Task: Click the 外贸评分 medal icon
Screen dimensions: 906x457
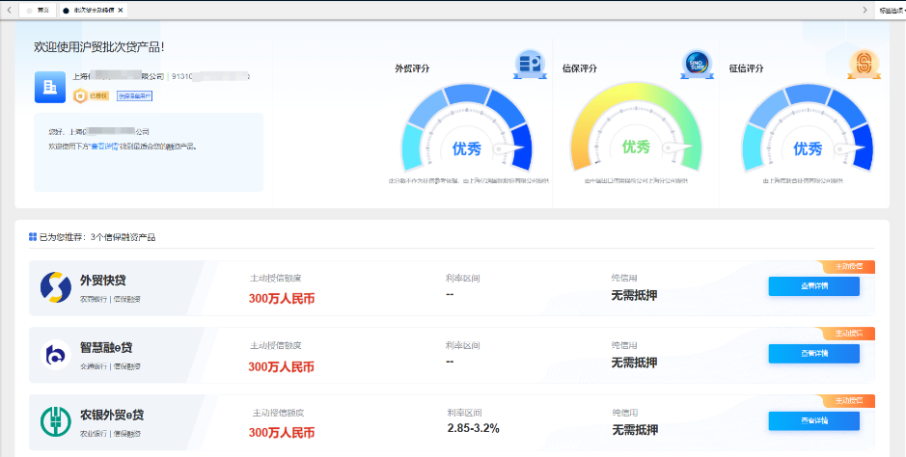Action: [528, 65]
